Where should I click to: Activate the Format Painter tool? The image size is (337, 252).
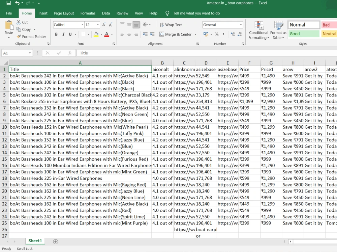[32, 36]
